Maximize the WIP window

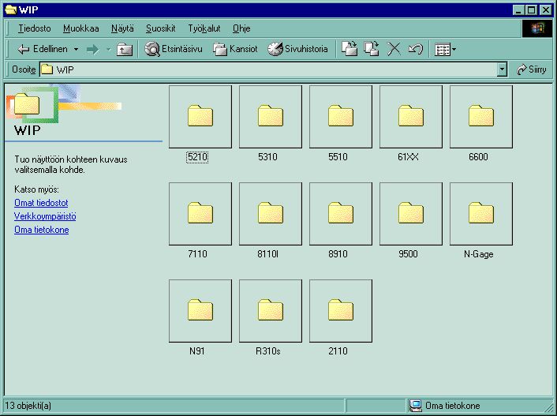532,10
